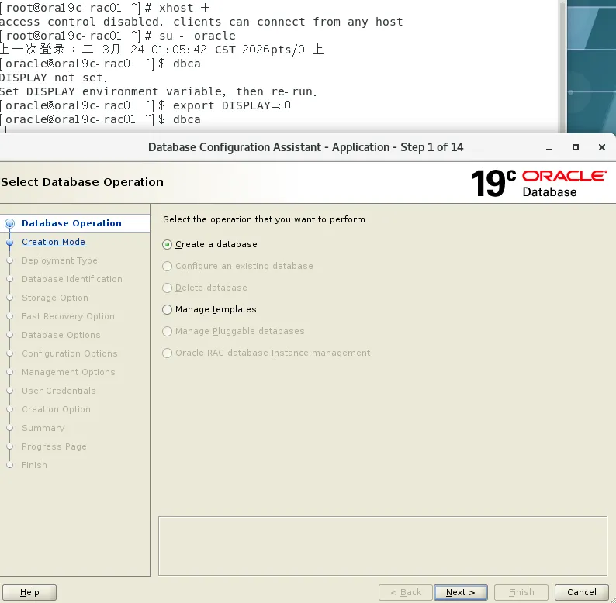Screen dimensions: 616x603
Task: Click Creation Option step in sidebar
Action: (56, 409)
